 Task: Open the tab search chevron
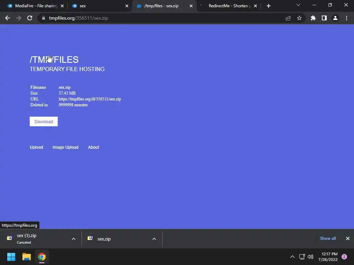(x=298, y=5)
